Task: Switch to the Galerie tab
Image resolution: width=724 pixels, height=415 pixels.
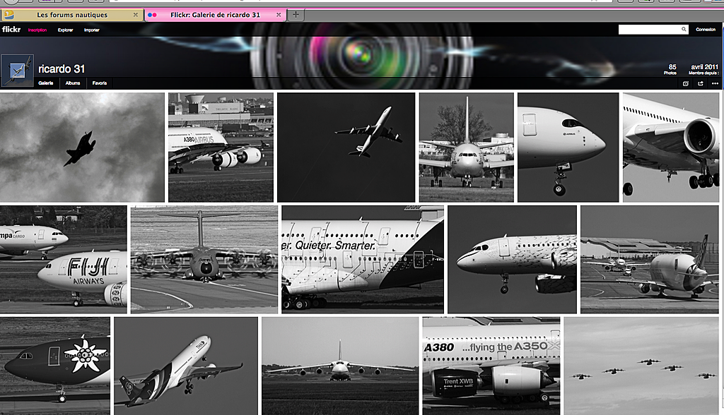Action: tap(46, 83)
